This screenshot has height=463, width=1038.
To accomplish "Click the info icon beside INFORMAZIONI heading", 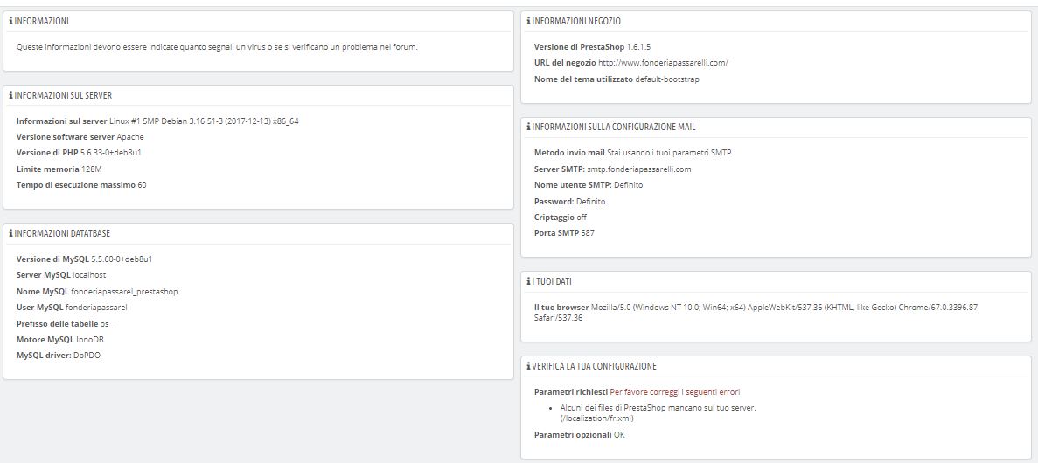I will click(x=10, y=21).
